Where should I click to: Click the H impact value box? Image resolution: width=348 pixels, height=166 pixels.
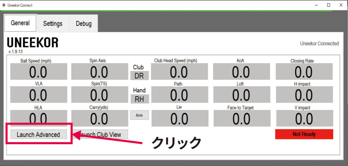[304, 95]
